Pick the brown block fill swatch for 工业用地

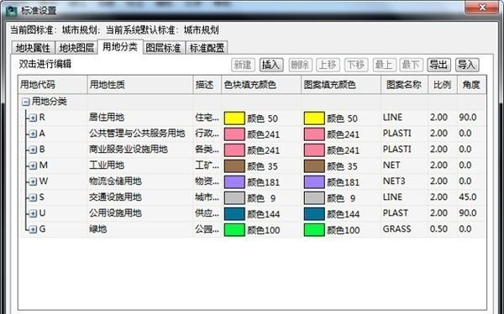(x=234, y=166)
